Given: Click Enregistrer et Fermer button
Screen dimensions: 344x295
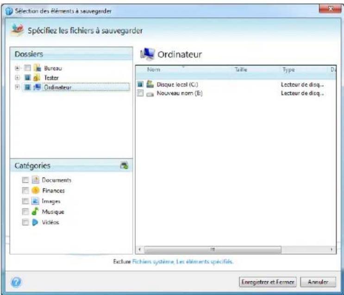Looking at the screenshot, I should [x=268, y=282].
